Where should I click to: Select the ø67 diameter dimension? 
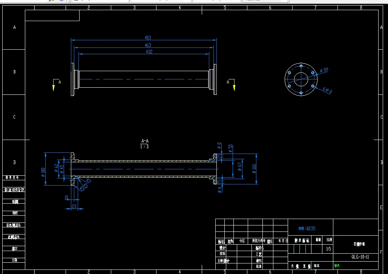point(240,166)
